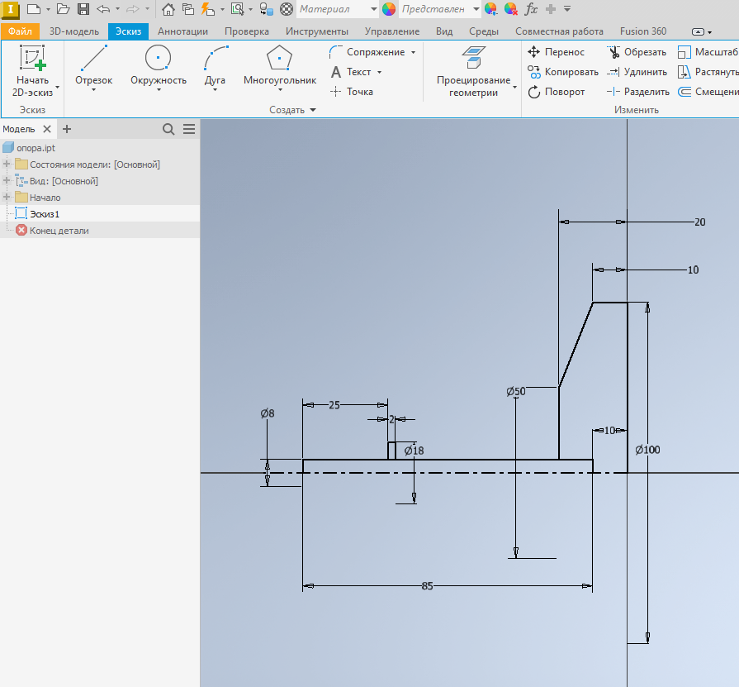Click the Ø100 dimension value
The width and height of the screenshot is (739, 687).
(647, 450)
